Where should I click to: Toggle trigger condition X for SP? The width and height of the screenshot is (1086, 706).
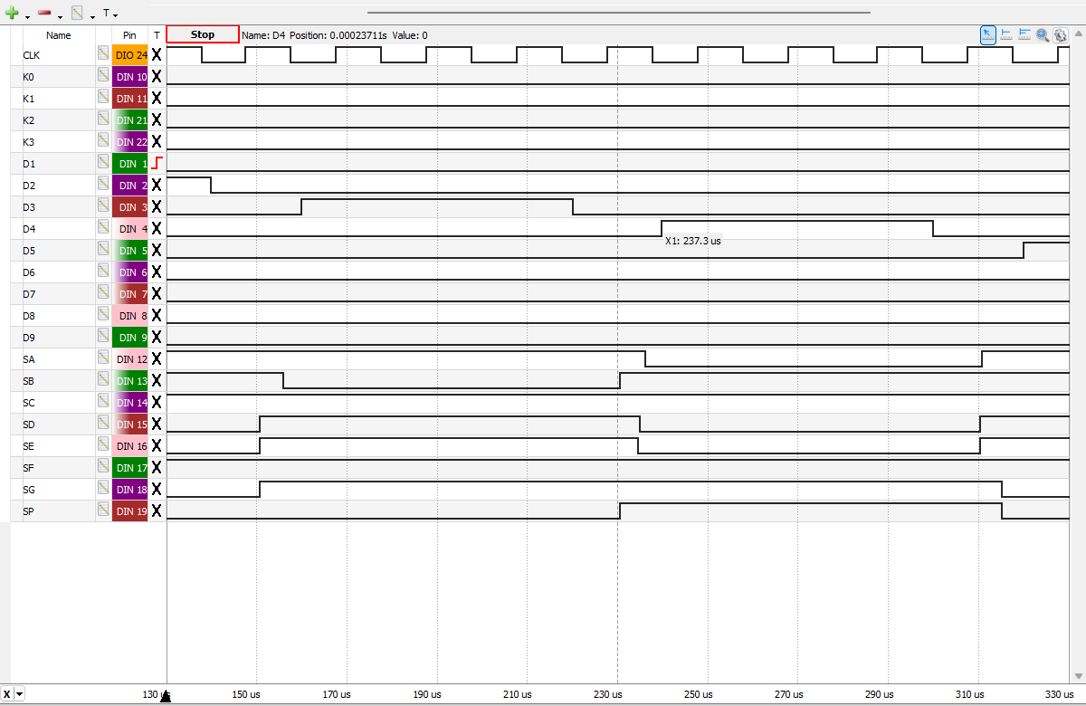[157, 510]
